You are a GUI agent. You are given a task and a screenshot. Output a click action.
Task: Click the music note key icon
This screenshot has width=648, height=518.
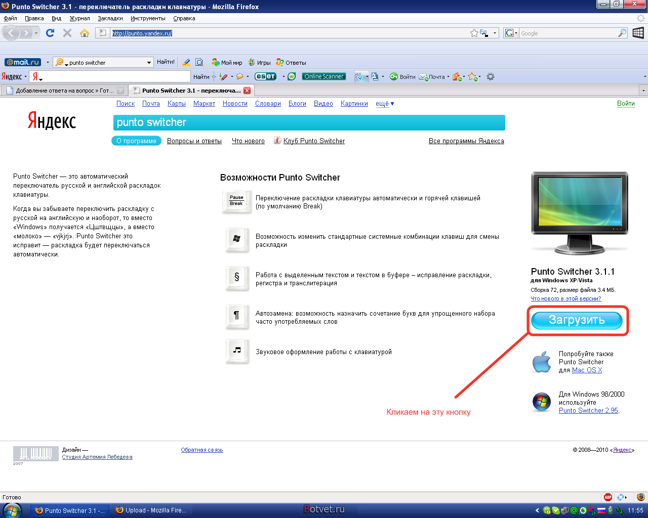click(236, 351)
